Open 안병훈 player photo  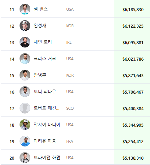(25, 75)
